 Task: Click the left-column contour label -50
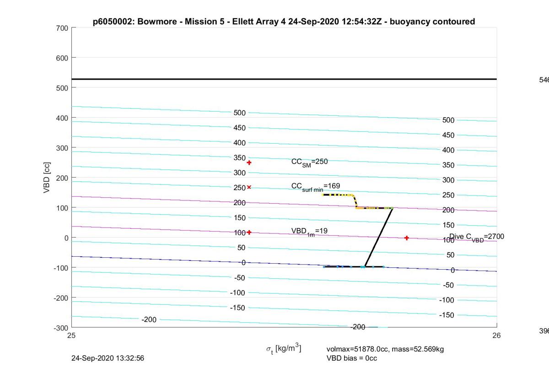238,277
